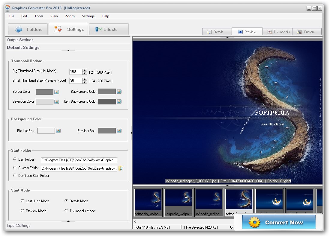The image size is (330, 237).
Task: Choose Preview Mode as start mode
Action: pyautogui.click(x=22, y=211)
